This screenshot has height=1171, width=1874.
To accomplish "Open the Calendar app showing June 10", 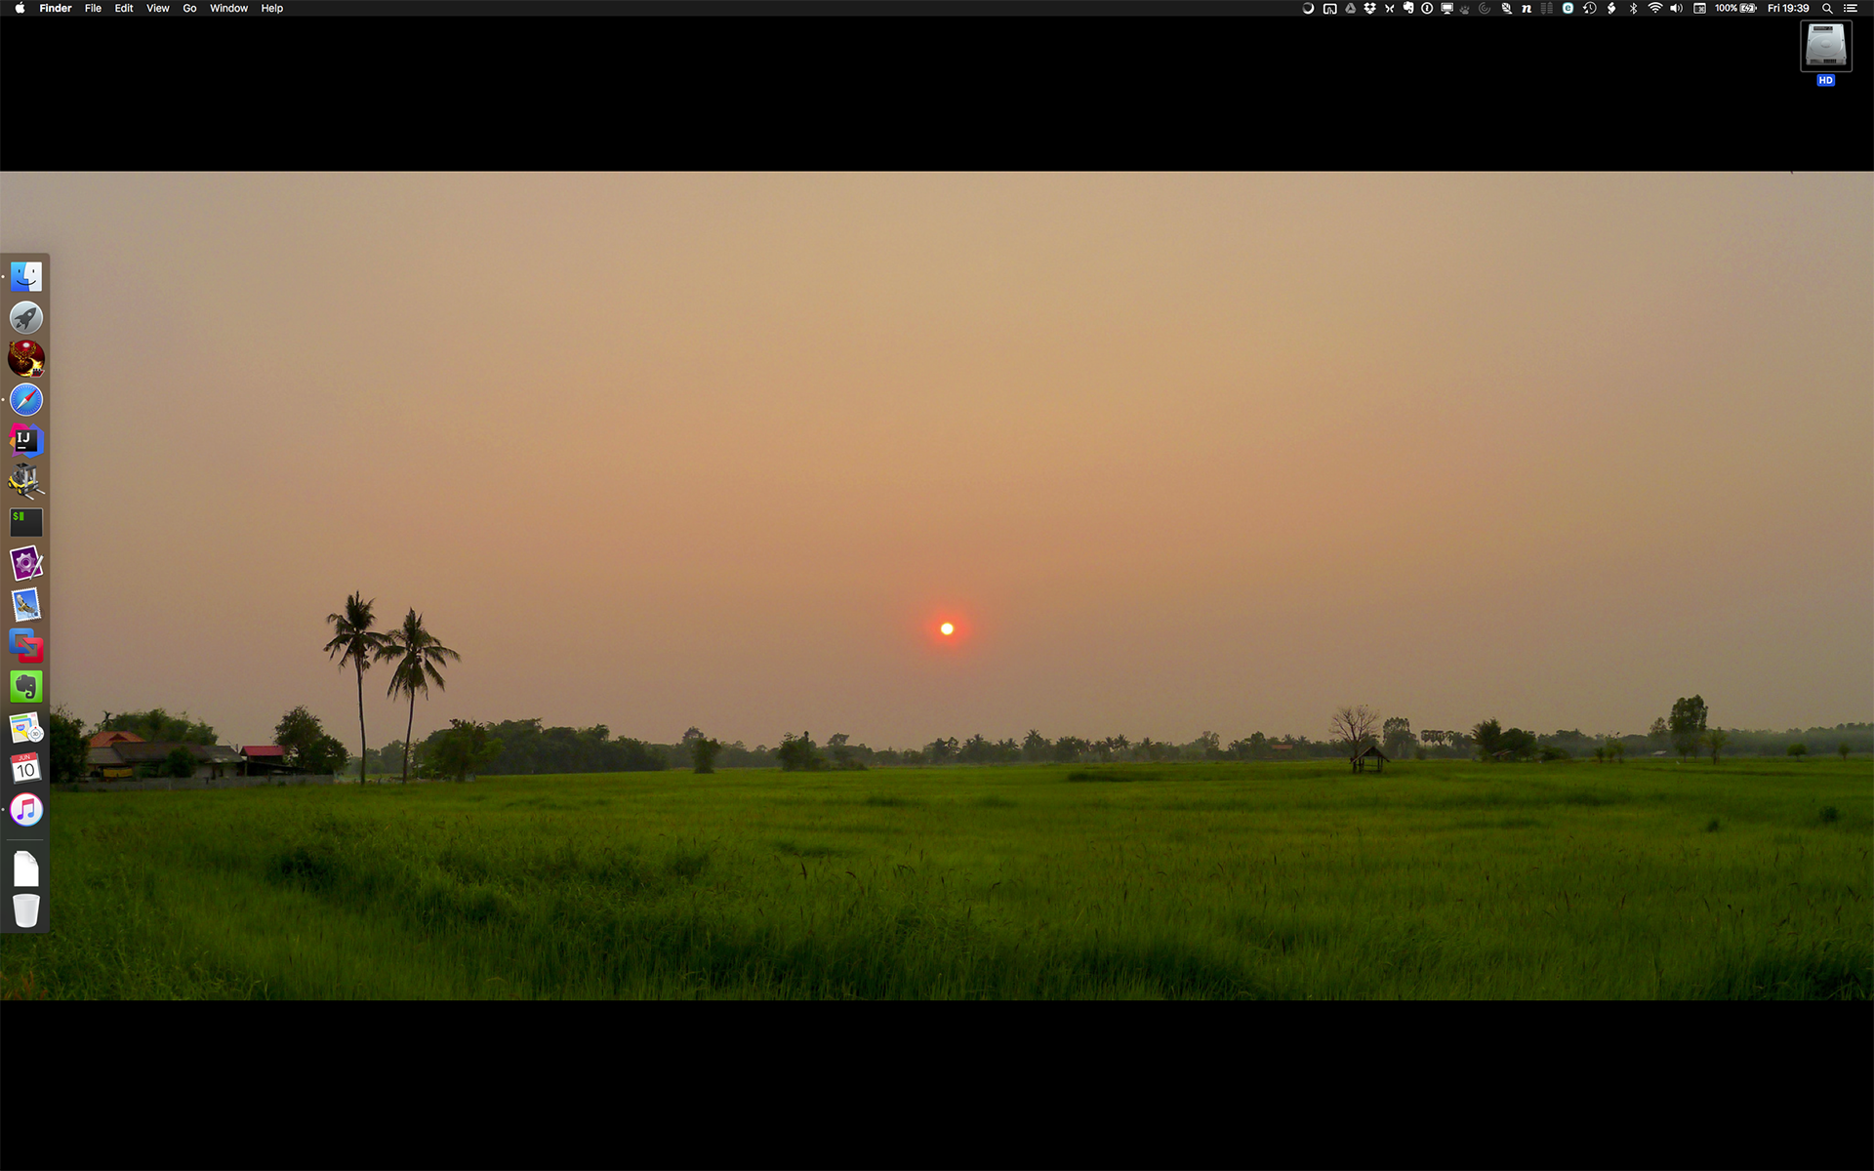I will coord(26,769).
